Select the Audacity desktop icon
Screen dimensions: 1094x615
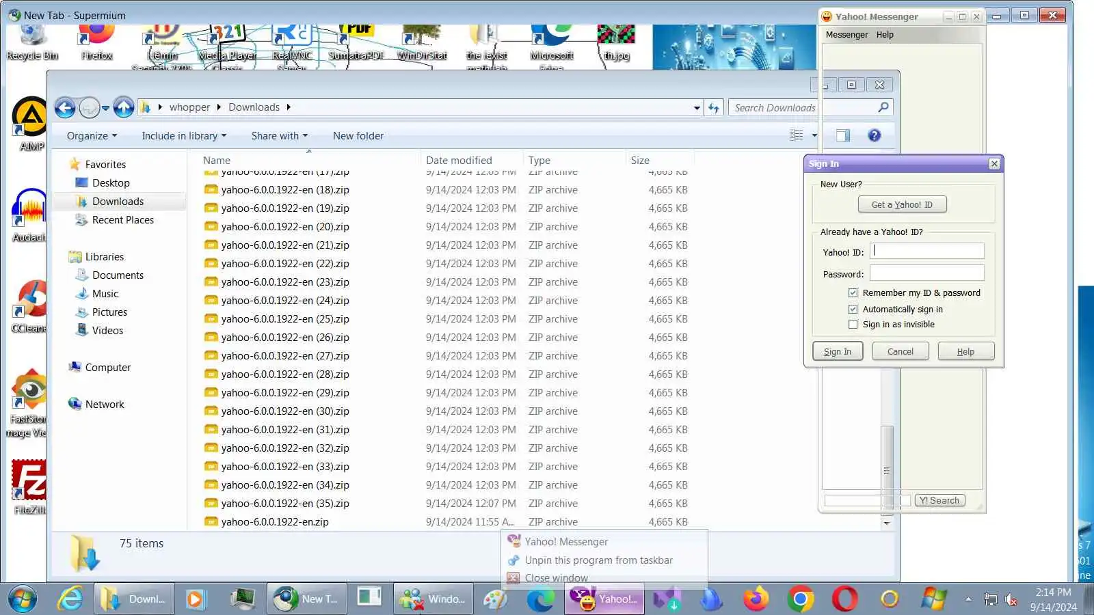[x=29, y=215]
